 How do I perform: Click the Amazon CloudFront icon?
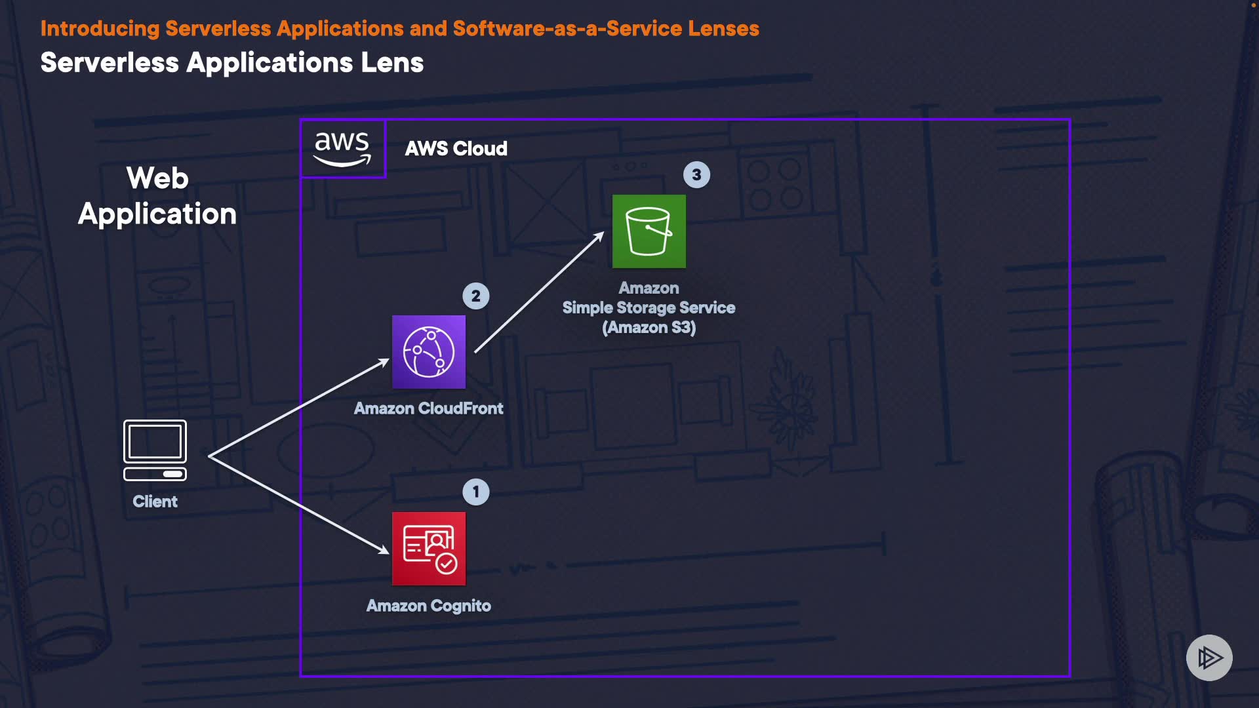(429, 352)
